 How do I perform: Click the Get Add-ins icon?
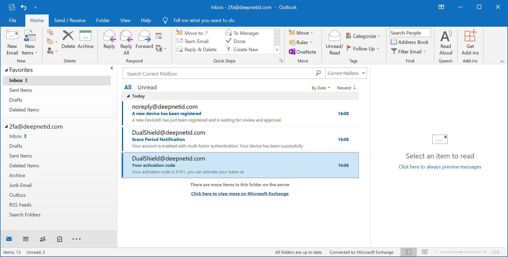click(x=470, y=42)
